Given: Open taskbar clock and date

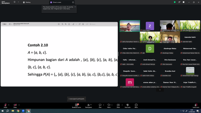Looking at the screenshot, I should point(192,111).
